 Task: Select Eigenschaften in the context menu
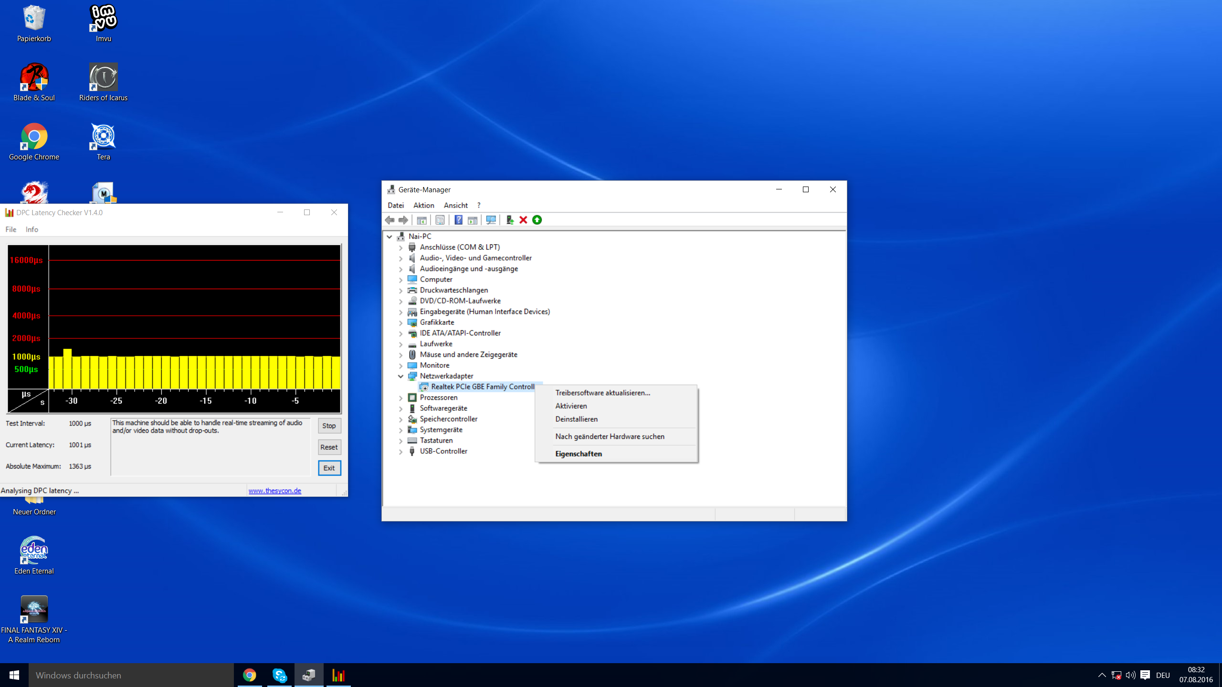578,454
